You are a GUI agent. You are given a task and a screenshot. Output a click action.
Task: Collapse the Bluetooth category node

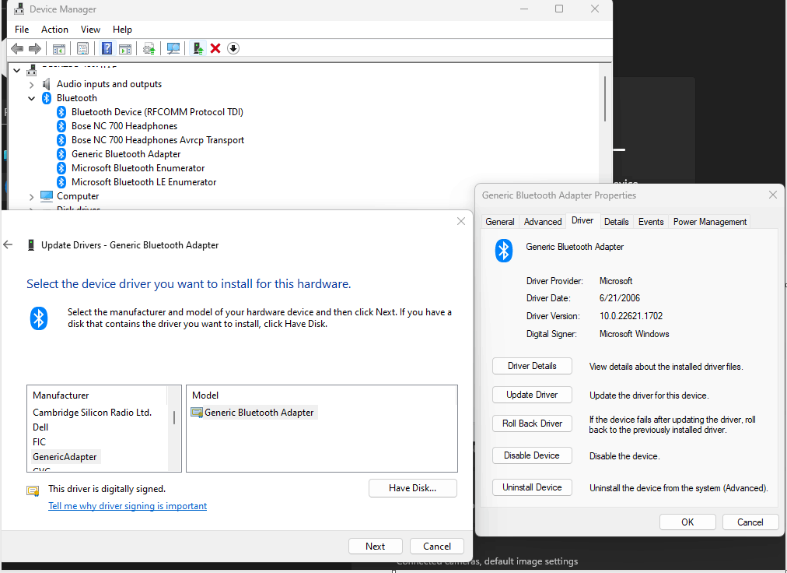pyautogui.click(x=32, y=98)
